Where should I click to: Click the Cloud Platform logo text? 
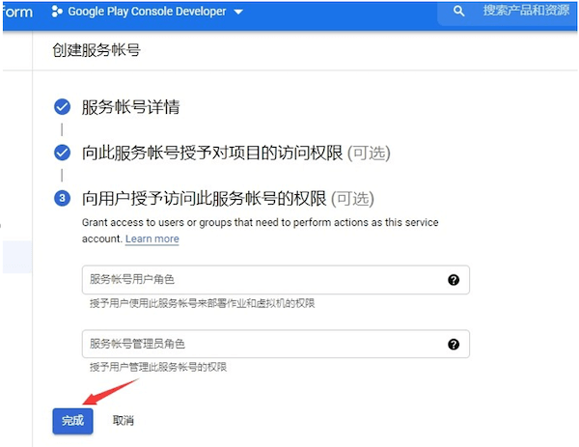click(x=16, y=12)
